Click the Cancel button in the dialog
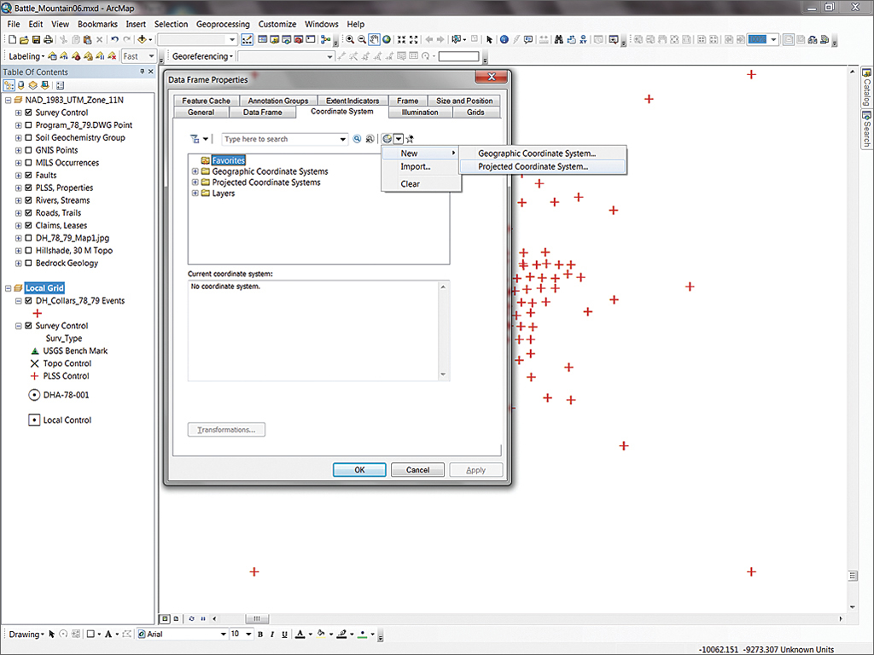Viewport: 874px width, 655px height. [x=417, y=470]
